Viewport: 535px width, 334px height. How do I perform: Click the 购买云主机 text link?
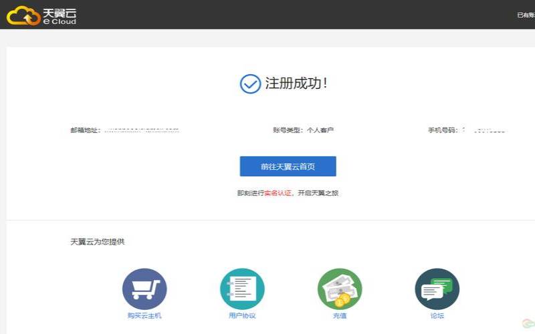(x=144, y=315)
